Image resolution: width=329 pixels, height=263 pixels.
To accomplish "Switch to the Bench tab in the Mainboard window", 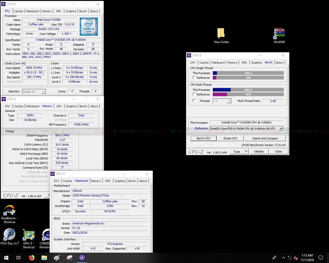I will click(x=132, y=181).
